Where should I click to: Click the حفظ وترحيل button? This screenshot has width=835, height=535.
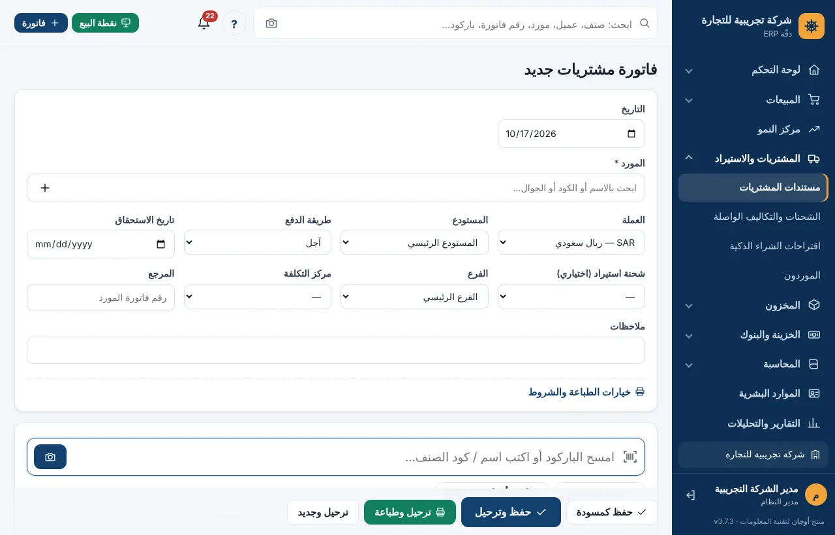pyautogui.click(x=511, y=512)
